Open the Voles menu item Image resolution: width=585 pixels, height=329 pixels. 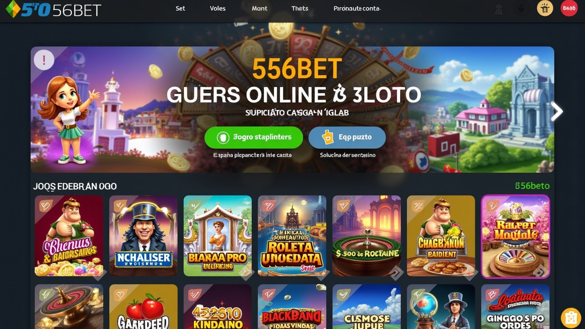[218, 8]
